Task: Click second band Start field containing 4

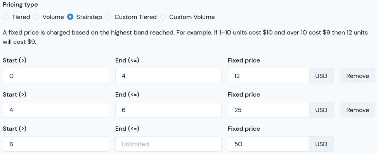Action: [55, 110]
